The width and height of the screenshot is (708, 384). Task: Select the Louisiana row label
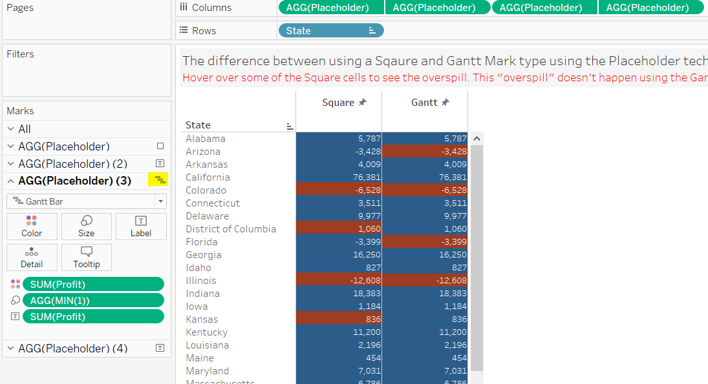[x=208, y=345]
